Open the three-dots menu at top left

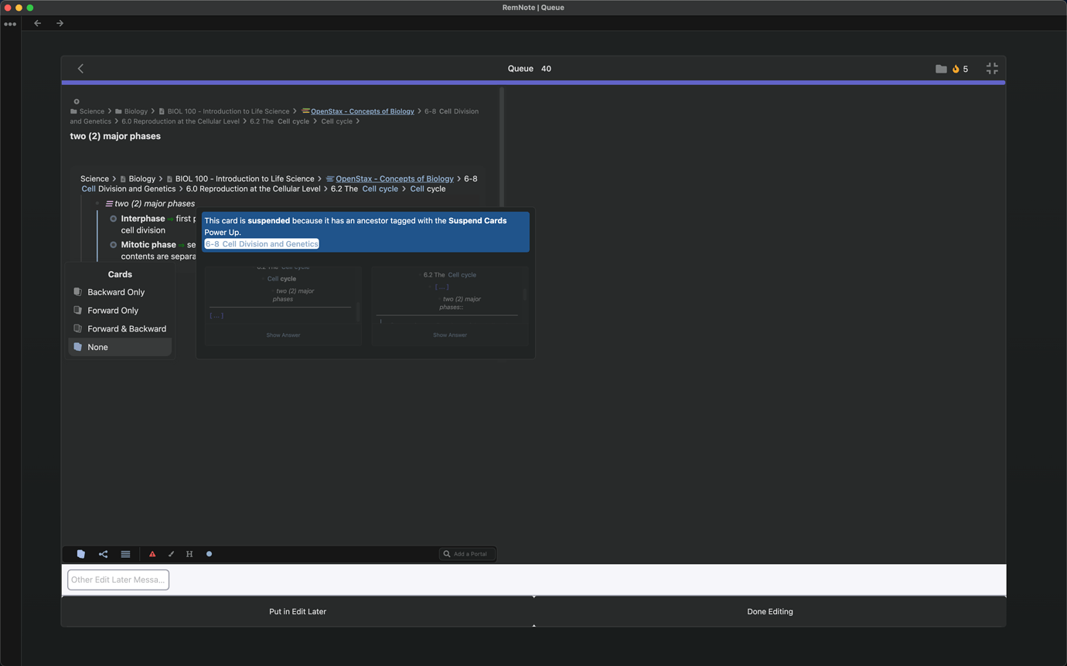tap(10, 23)
